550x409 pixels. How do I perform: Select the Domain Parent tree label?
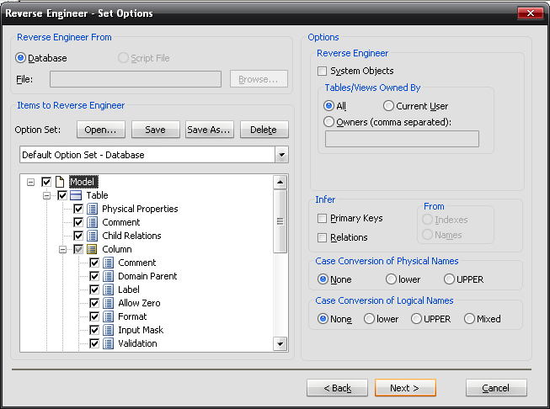[147, 276]
